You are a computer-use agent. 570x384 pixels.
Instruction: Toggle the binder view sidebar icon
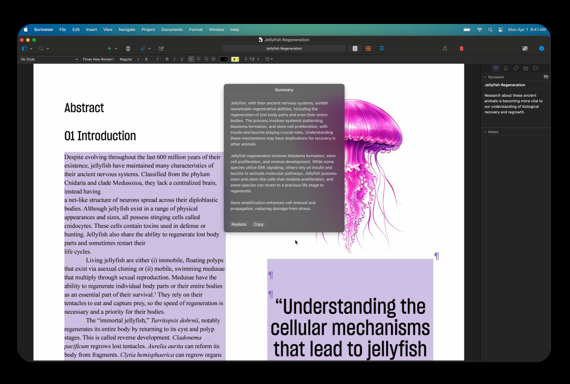tap(24, 48)
